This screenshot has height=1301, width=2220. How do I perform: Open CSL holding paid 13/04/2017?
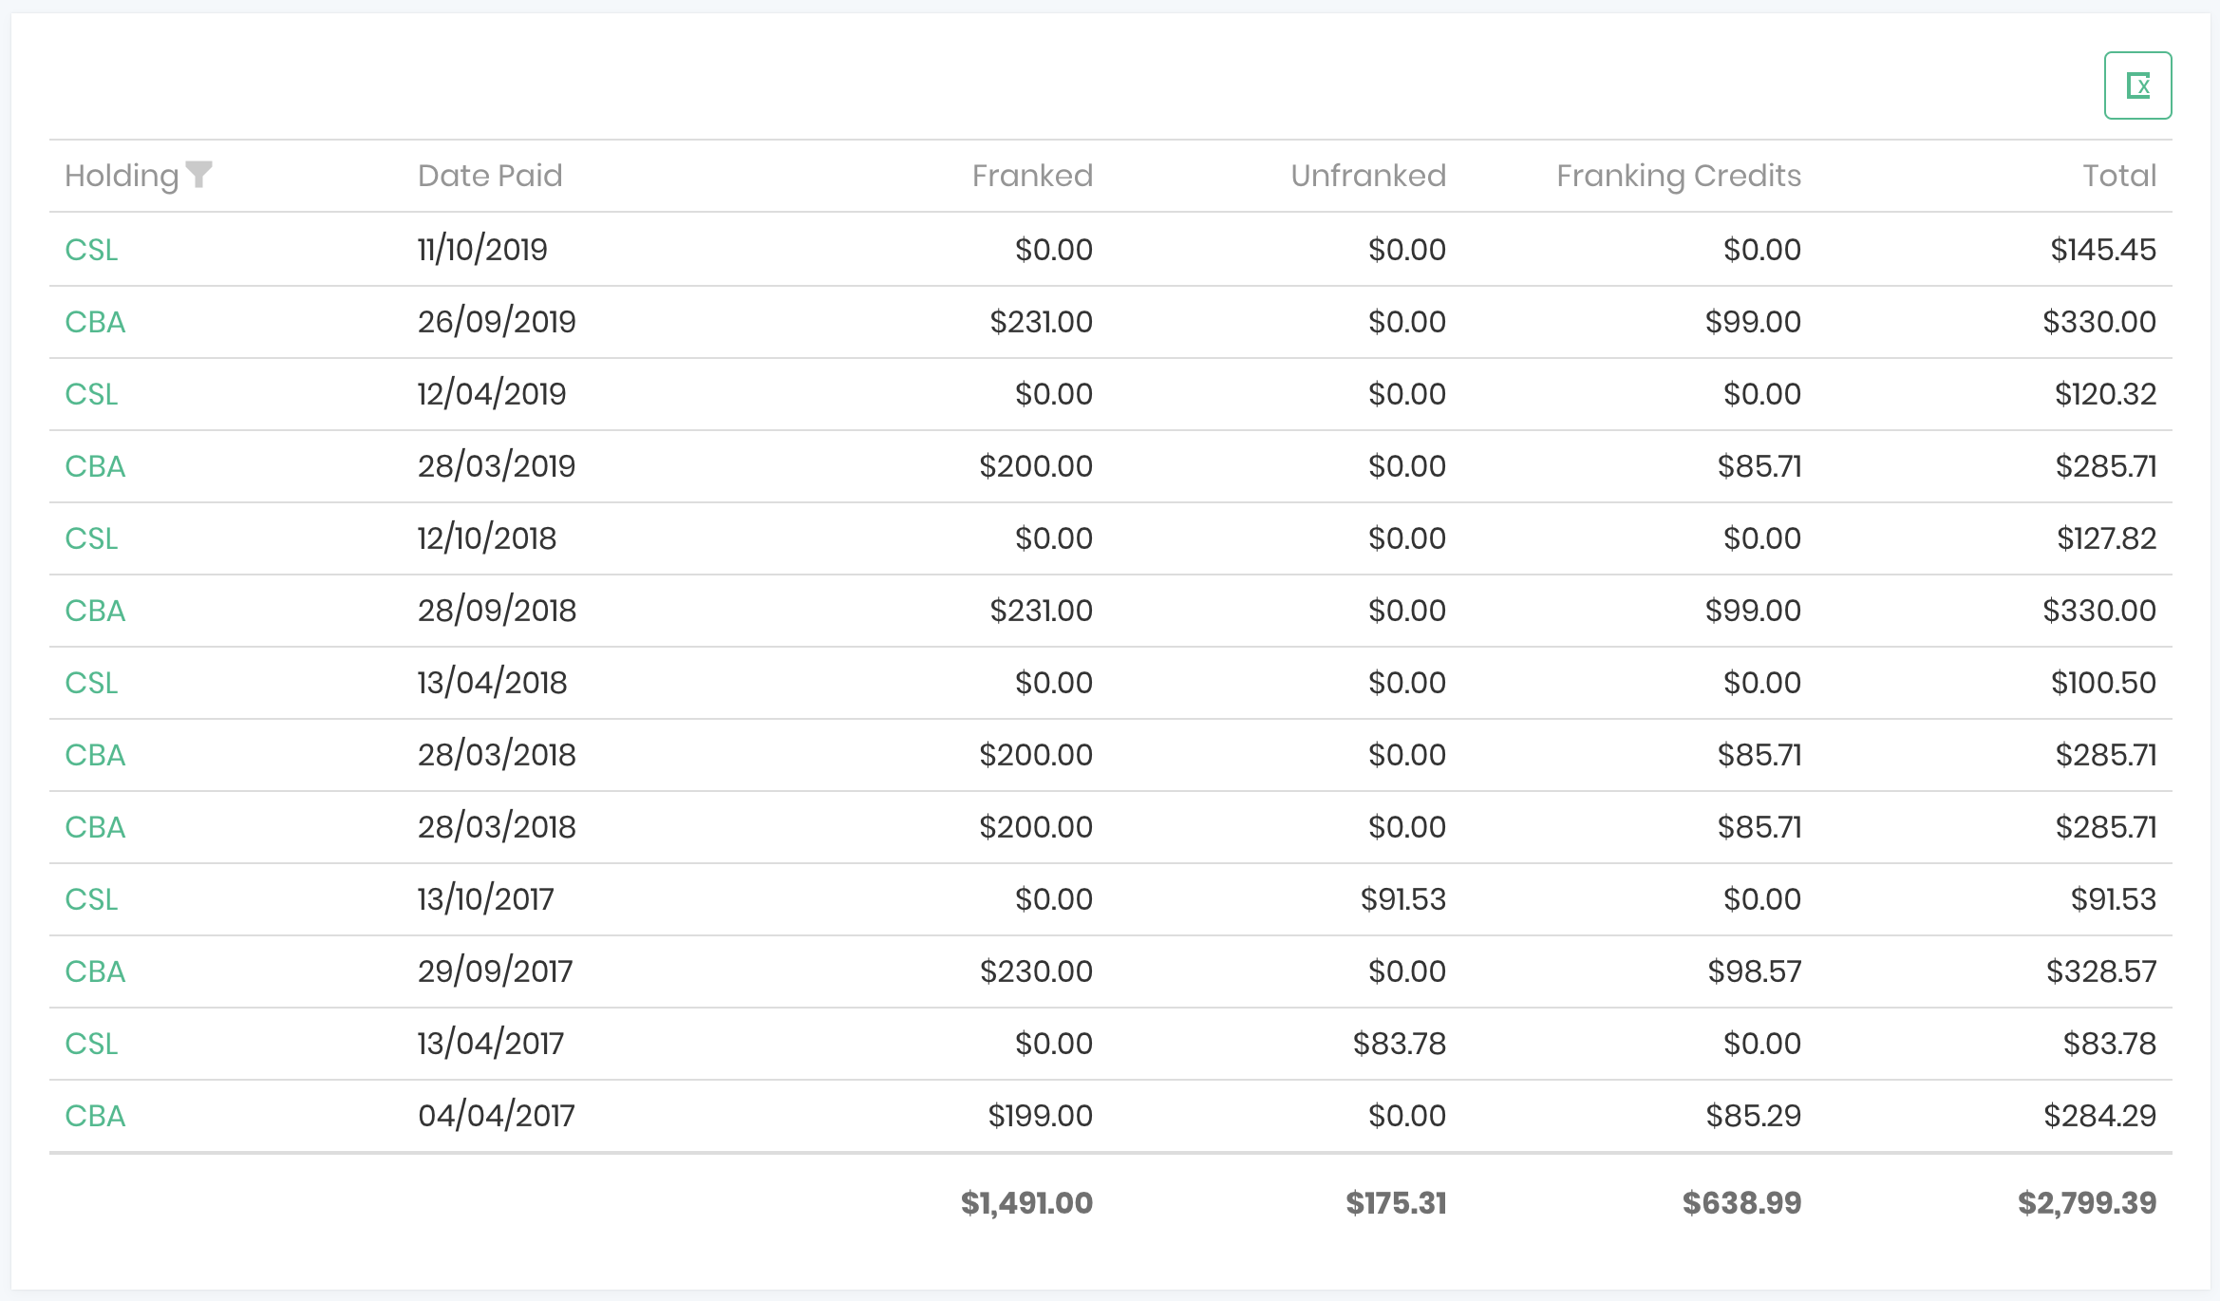click(x=91, y=1044)
